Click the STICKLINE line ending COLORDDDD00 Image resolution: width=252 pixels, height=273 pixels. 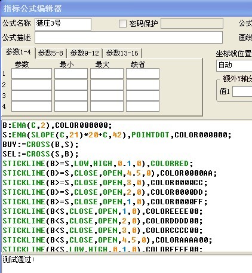[103, 221]
